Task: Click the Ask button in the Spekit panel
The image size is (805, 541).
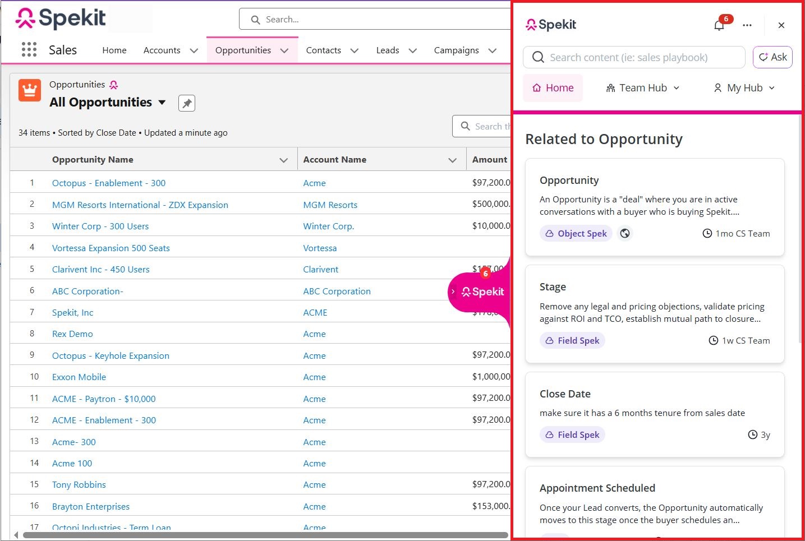Action: (772, 57)
